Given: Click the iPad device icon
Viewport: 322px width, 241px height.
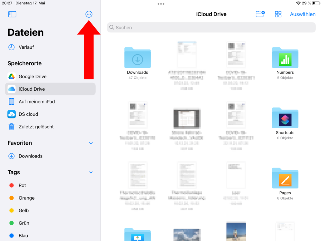Looking at the screenshot, I should tap(12, 101).
